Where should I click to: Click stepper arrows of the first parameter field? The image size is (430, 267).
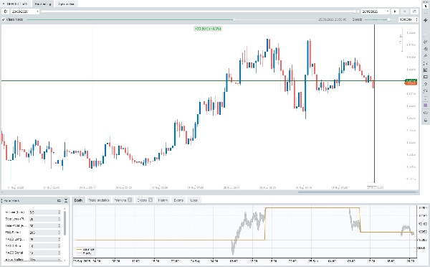(59, 212)
